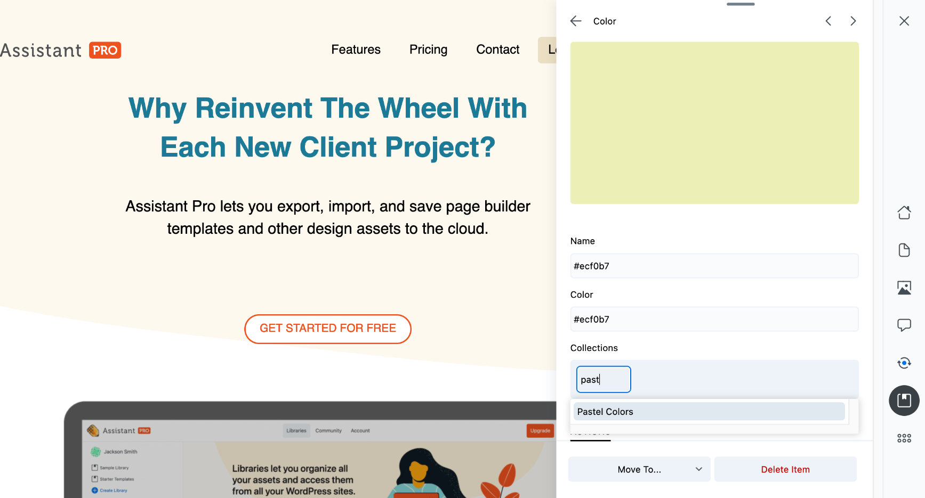925x498 pixels.
Task: Click Delete Item button
Action: click(x=785, y=469)
